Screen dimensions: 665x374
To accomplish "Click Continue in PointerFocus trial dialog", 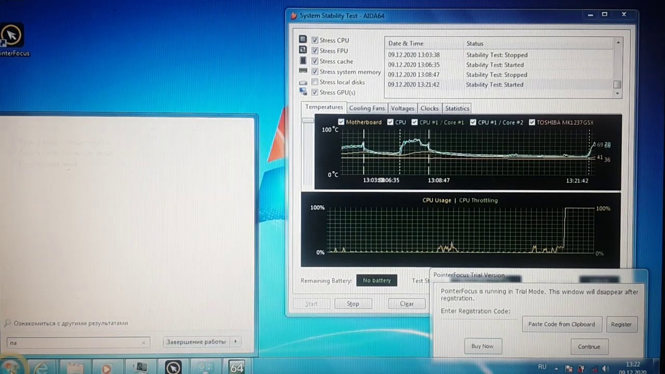I will [589, 346].
